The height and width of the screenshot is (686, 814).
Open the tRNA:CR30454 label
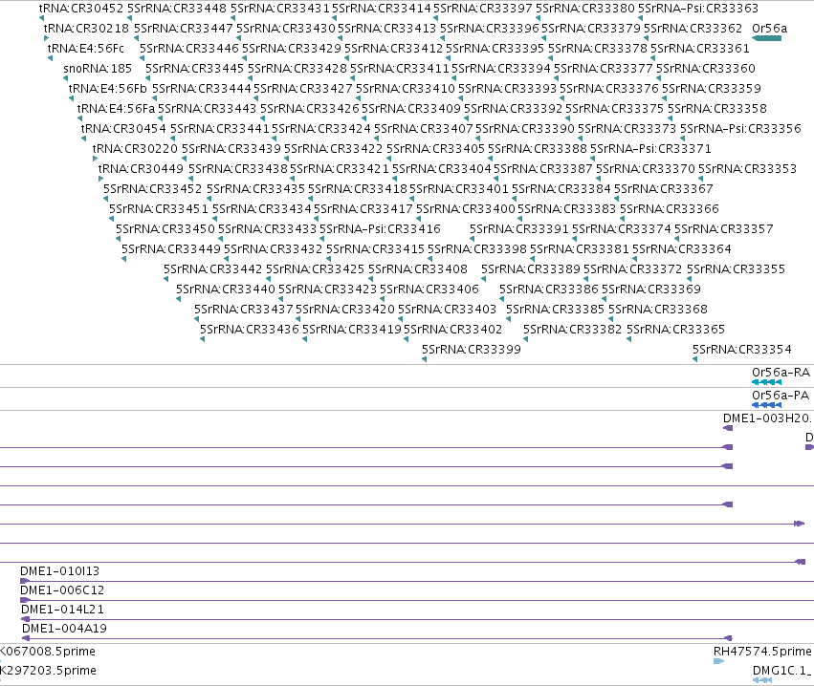(x=123, y=128)
